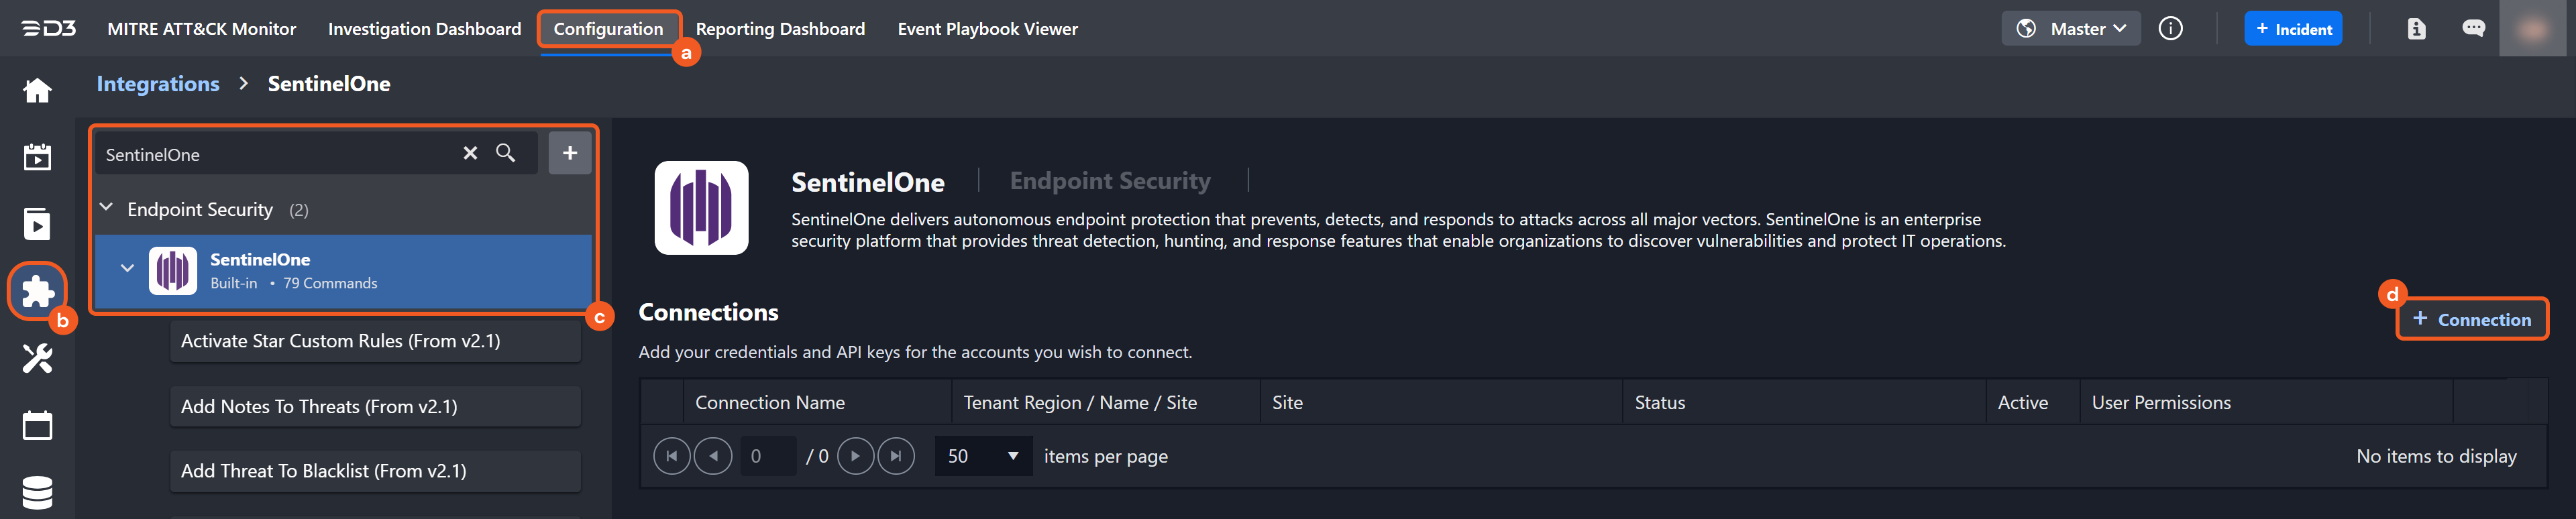Click the + Connection button
This screenshot has height=519, width=2576.
(x=2471, y=320)
